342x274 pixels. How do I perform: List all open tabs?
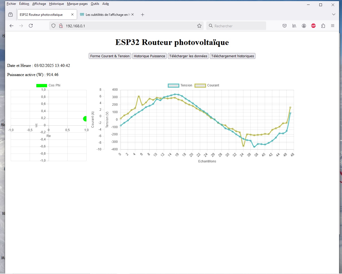(x=333, y=14)
